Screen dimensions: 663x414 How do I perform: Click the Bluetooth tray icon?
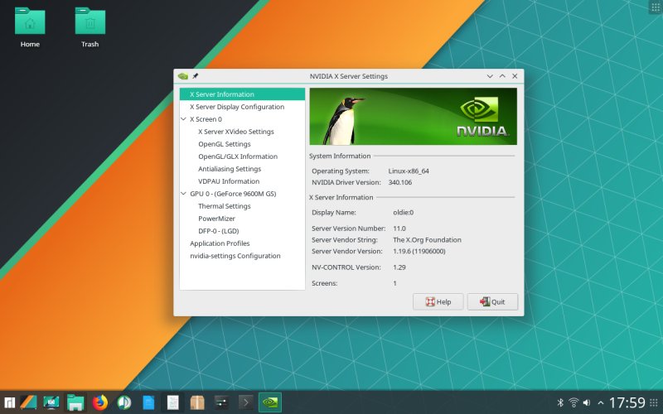[560, 402]
